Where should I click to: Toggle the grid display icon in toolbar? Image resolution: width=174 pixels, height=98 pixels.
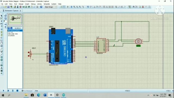tap(64, 7)
